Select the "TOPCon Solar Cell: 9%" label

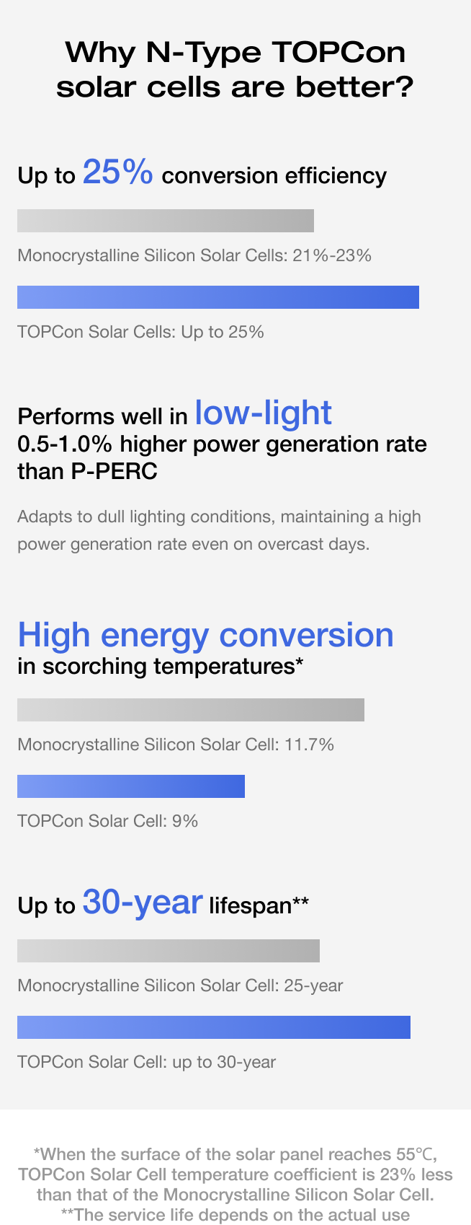coord(107,821)
